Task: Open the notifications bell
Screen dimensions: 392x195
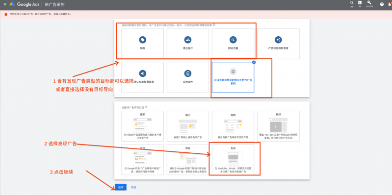Action: pos(390,4)
